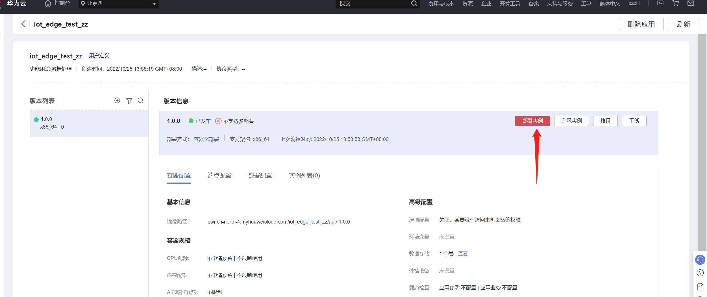The image size is (707, 297).
Task: Switch to the 容器配置 tab
Action: [x=179, y=176]
